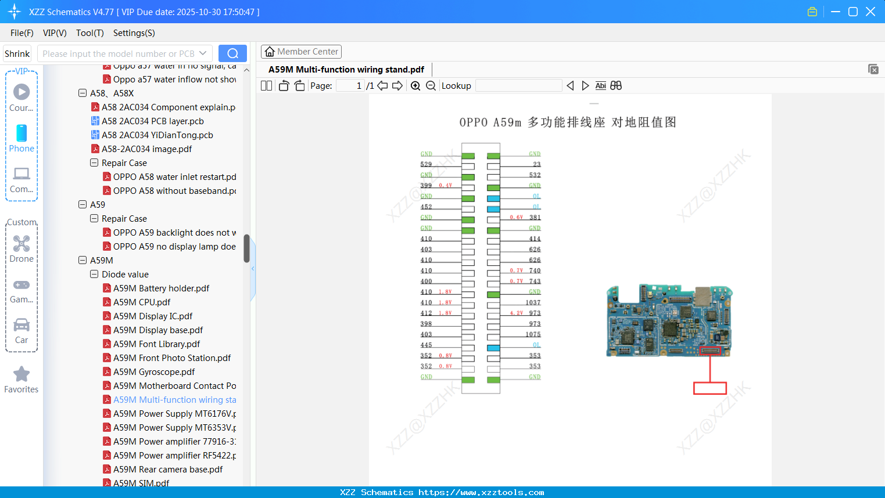This screenshot has height=498, width=885.
Task: Open A58 2AC034 Component explain file
Action: point(169,107)
